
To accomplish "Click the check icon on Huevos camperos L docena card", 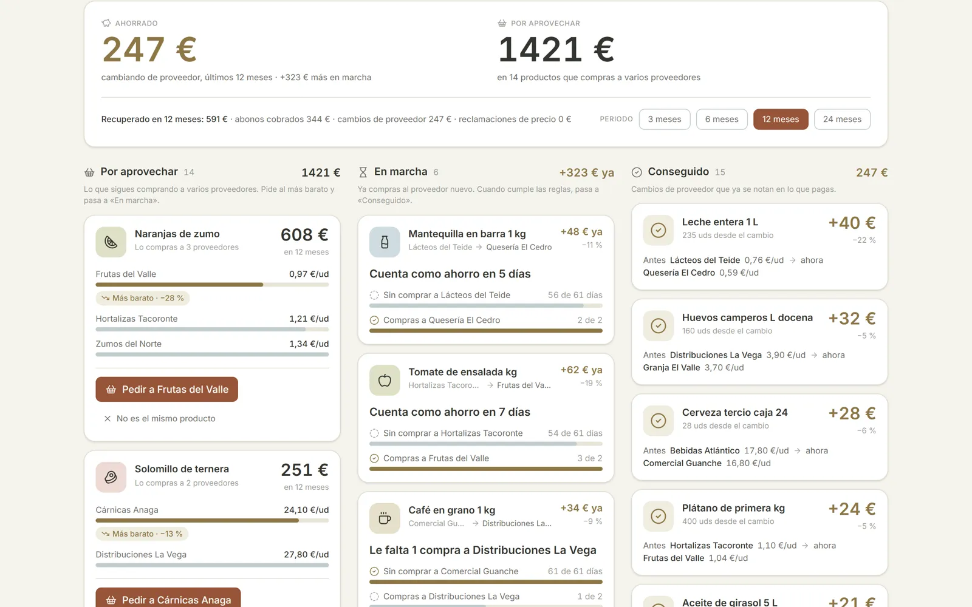I will coord(659,326).
